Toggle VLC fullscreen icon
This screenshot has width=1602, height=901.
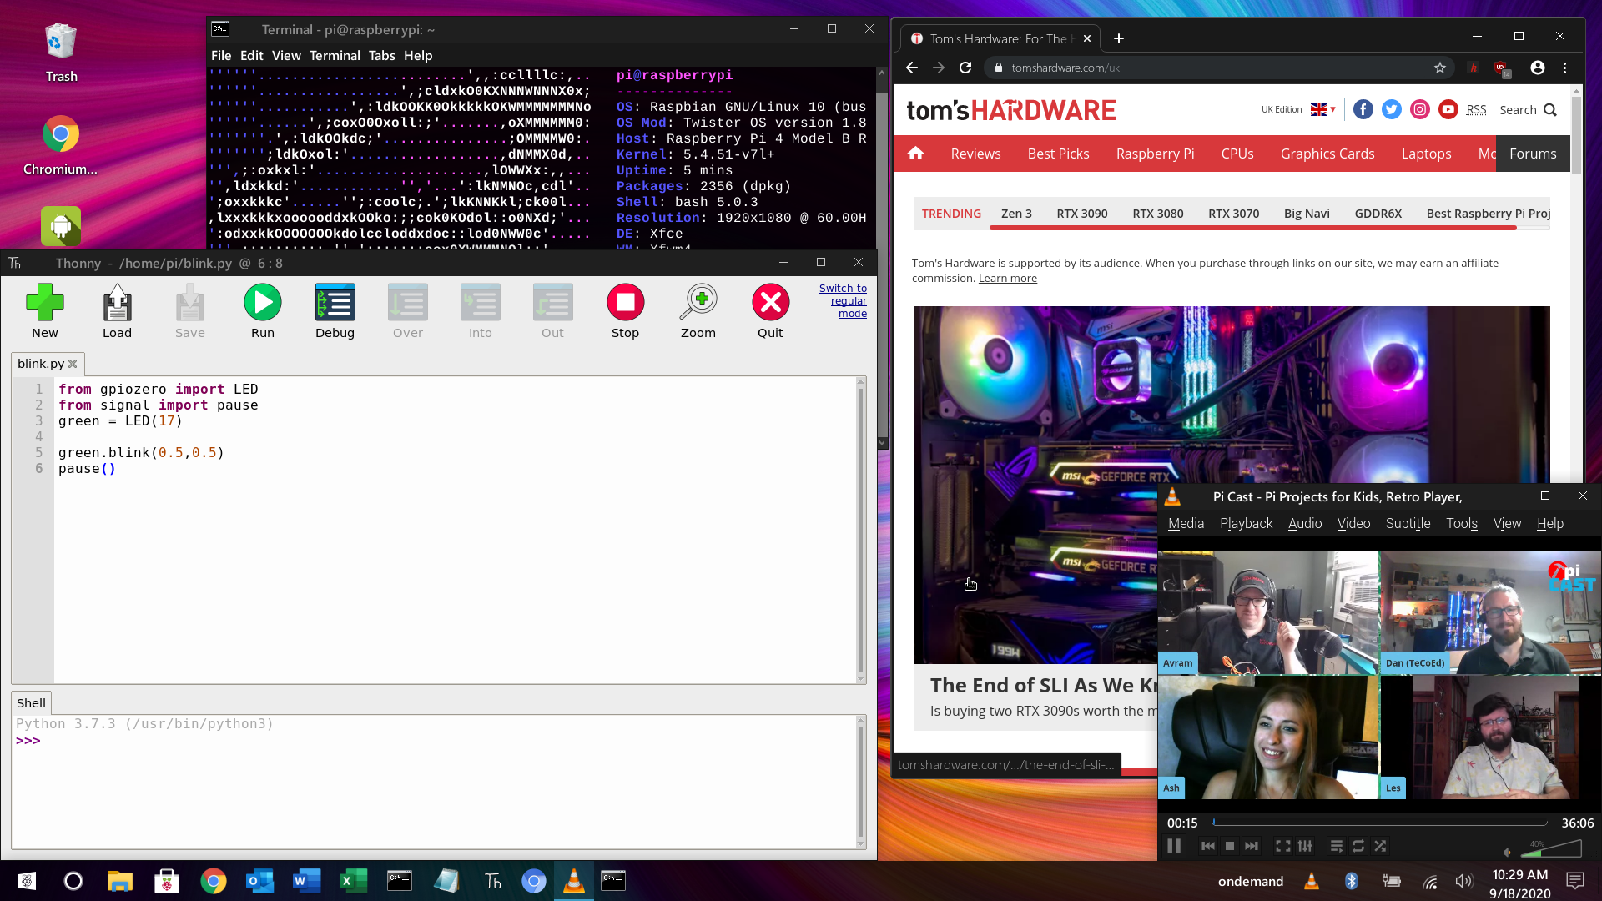point(1282,846)
